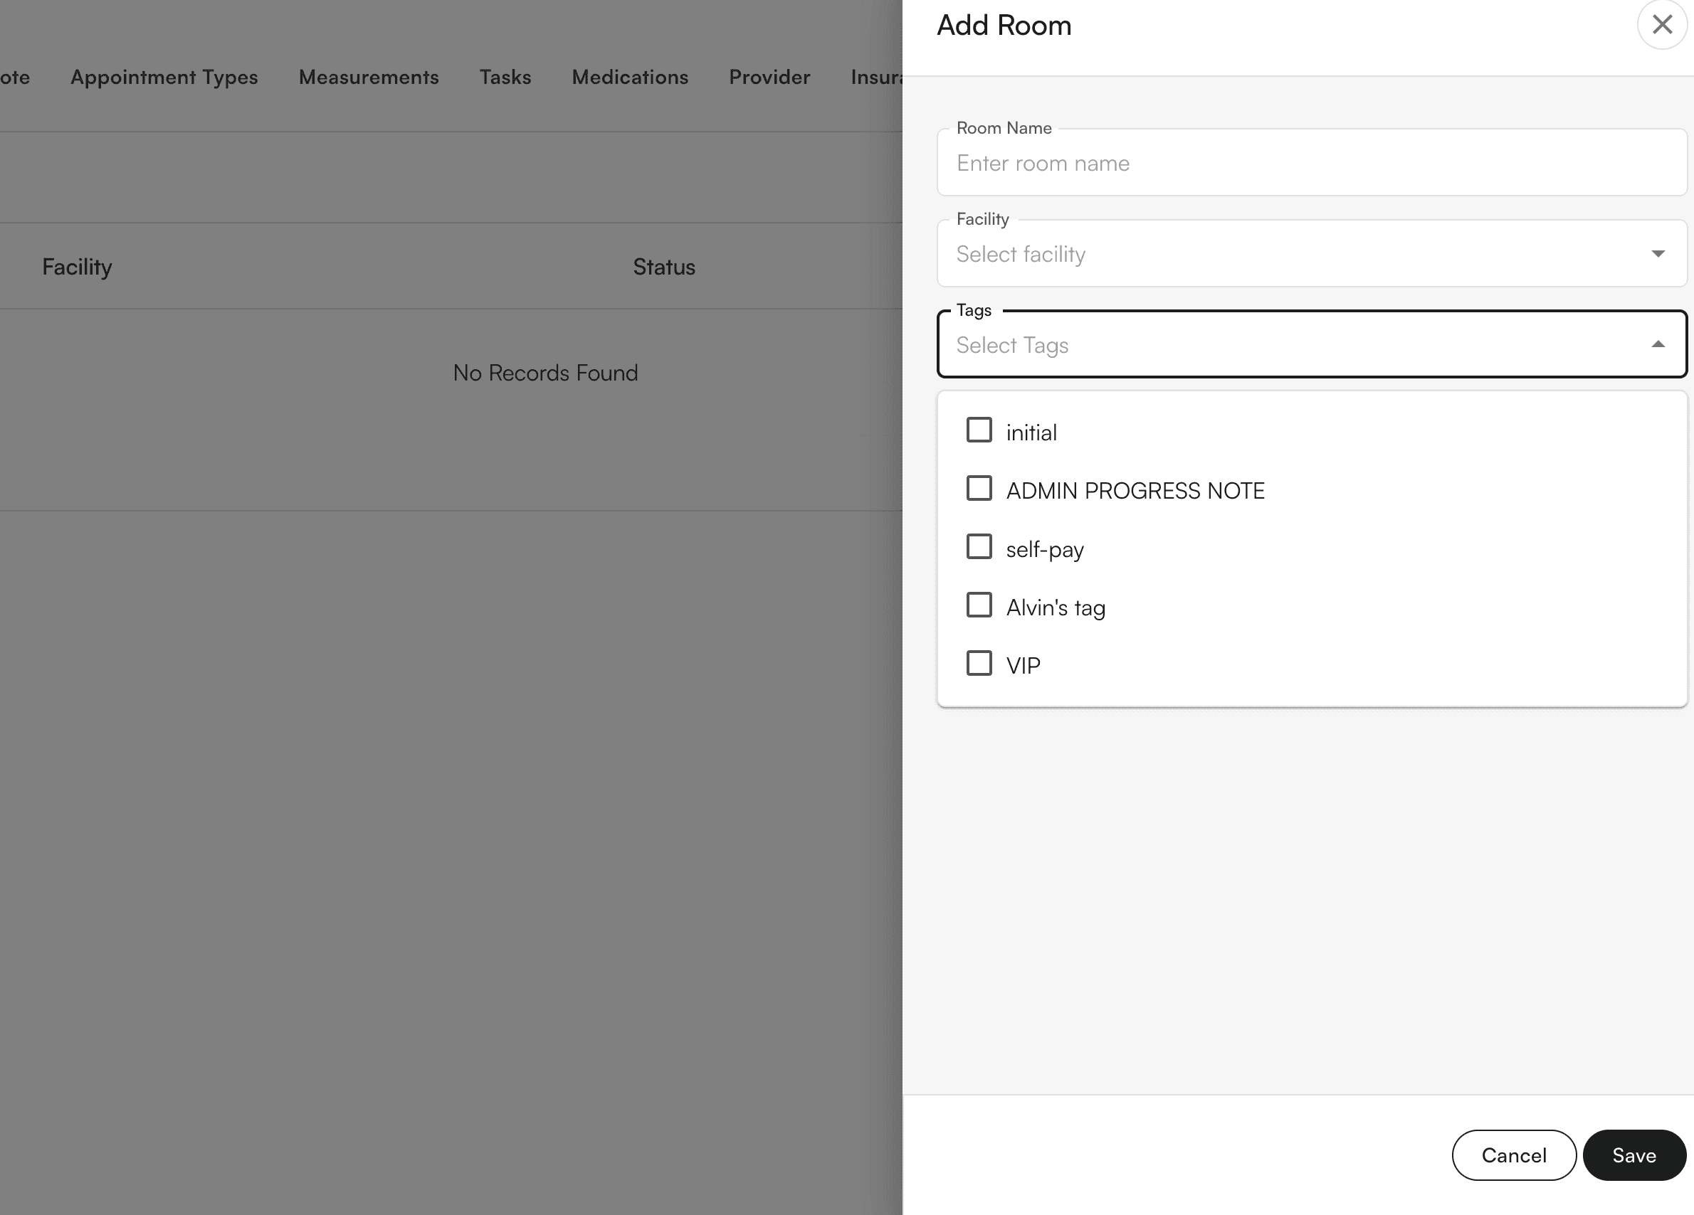Check the self-pay tag
The image size is (1694, 1215).
pyautogui.click(x=979, y=547)
